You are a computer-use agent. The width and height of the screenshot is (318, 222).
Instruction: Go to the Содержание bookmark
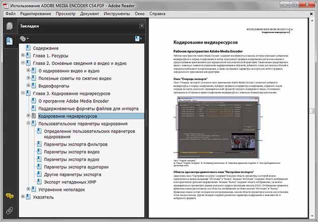click(x=46, y=48)
